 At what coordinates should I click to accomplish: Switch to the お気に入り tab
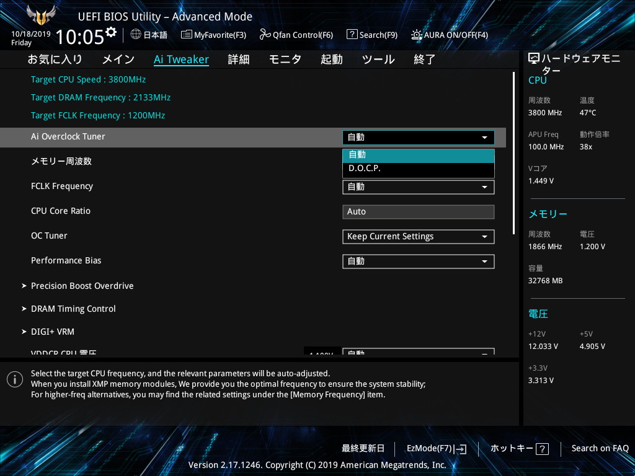55,59
